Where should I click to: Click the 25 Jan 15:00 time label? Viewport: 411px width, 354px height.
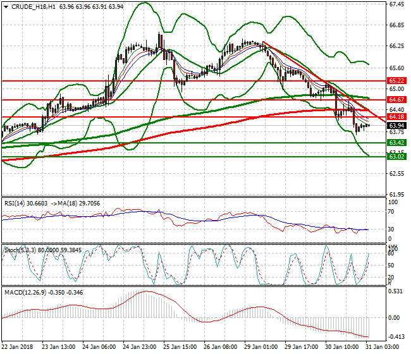tap(180, 347)
